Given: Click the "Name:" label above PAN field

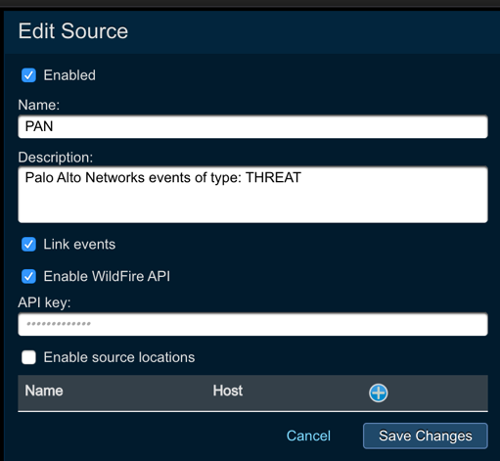Looking at the screenshot, I should (x=39, y=105).
